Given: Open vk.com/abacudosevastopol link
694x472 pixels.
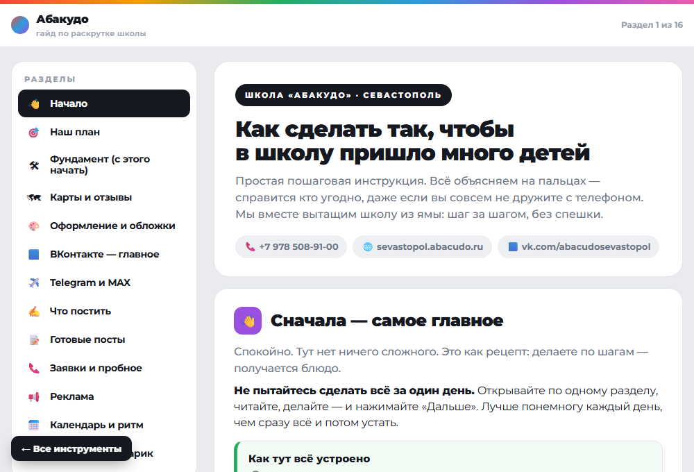Looking at the screenshot, I should 579,246.
